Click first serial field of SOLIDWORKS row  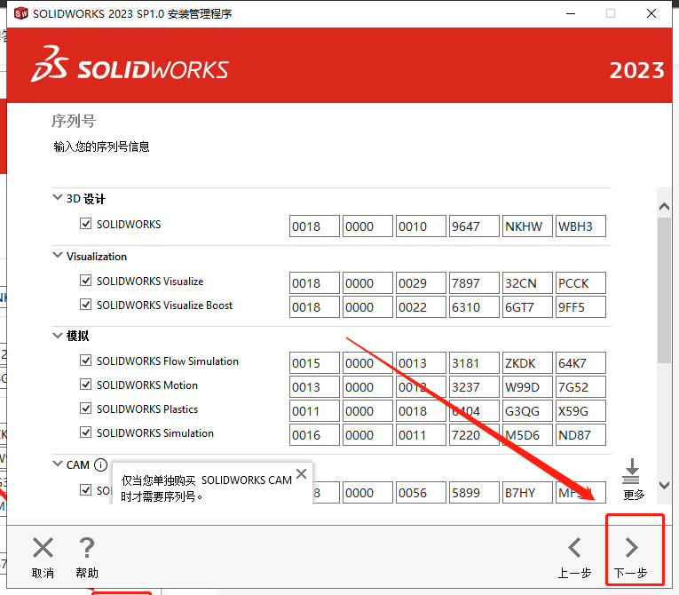(314, 226)
